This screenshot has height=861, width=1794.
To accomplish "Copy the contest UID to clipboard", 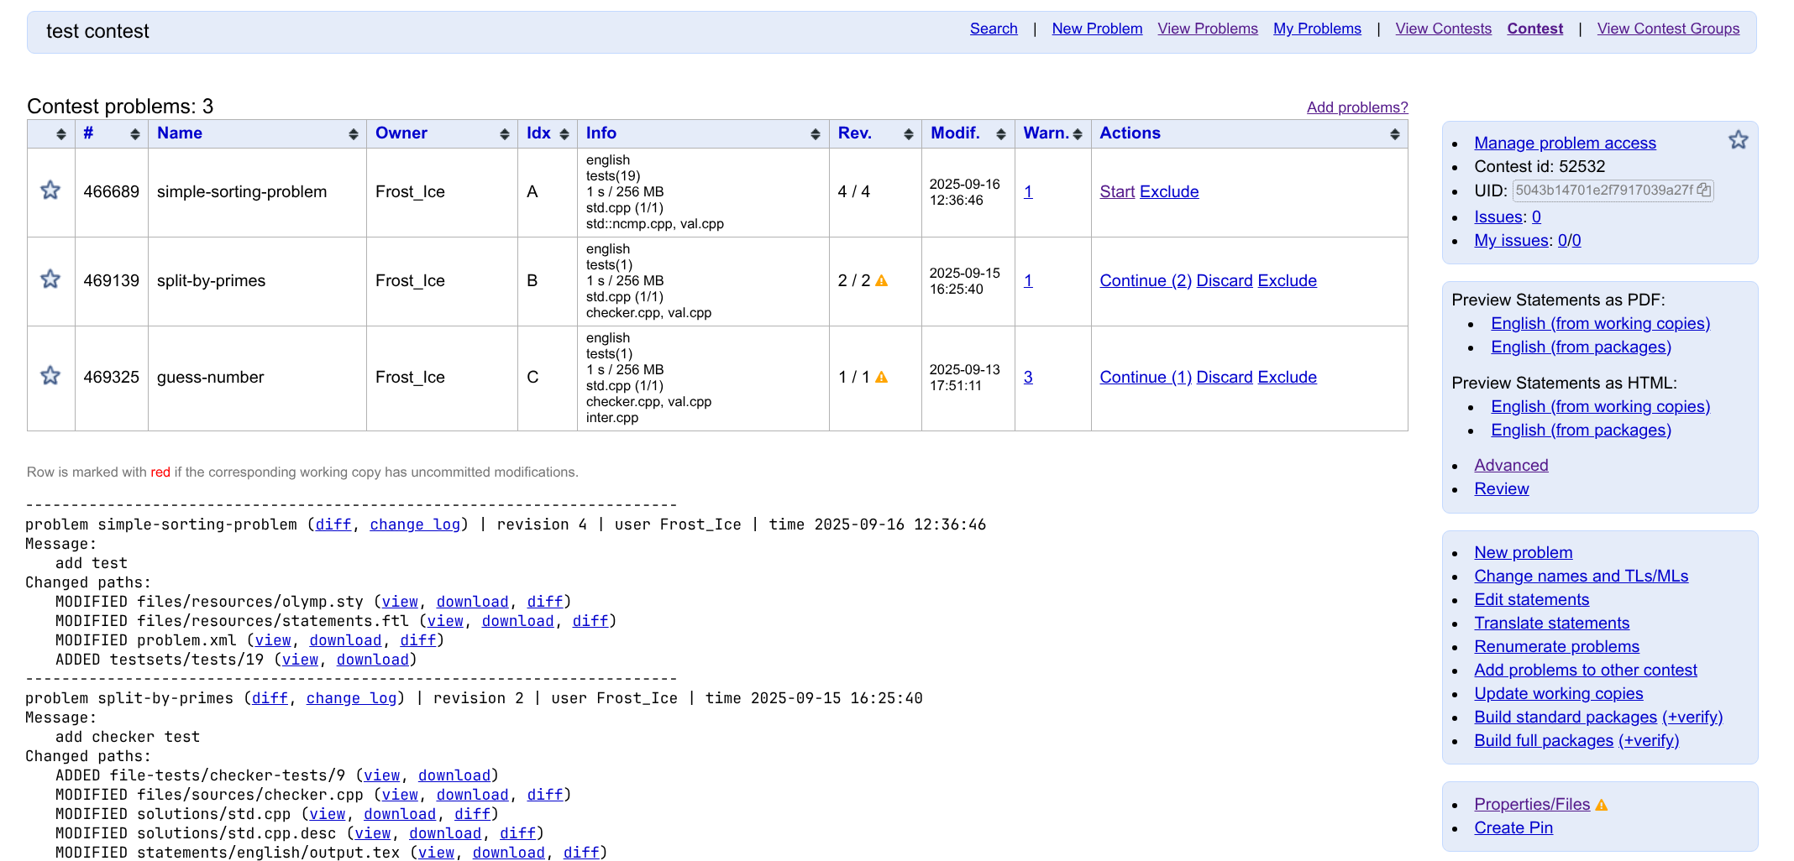I will tap(1703, 190).
